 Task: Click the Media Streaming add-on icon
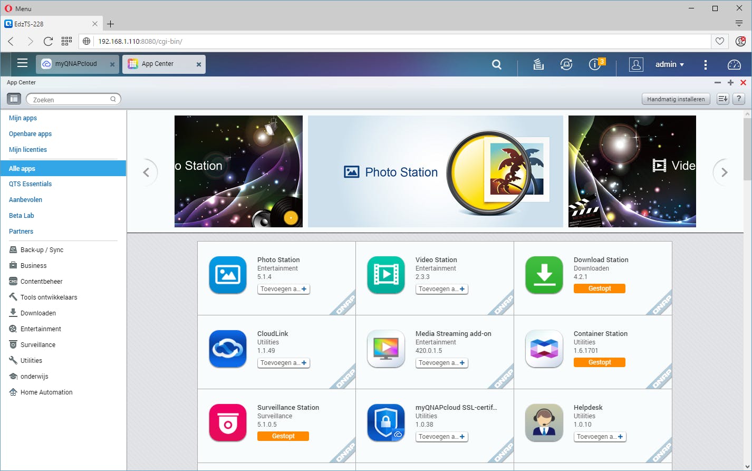386,349
